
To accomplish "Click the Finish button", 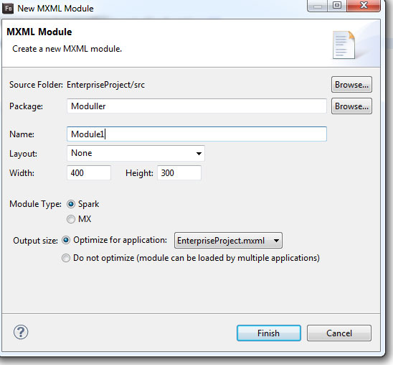I will 269,333.
